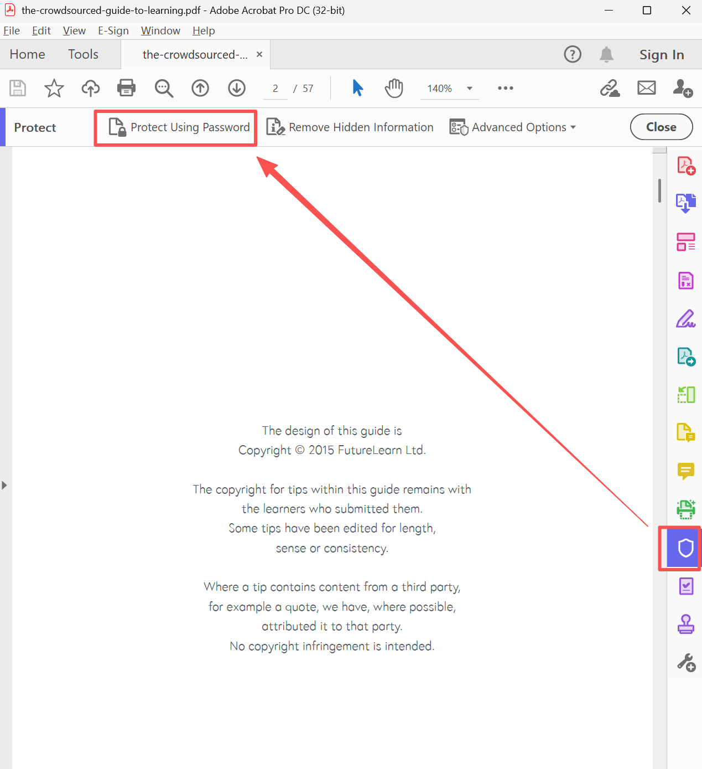
Task: Go to next page arrow
Action: point(237,88)
